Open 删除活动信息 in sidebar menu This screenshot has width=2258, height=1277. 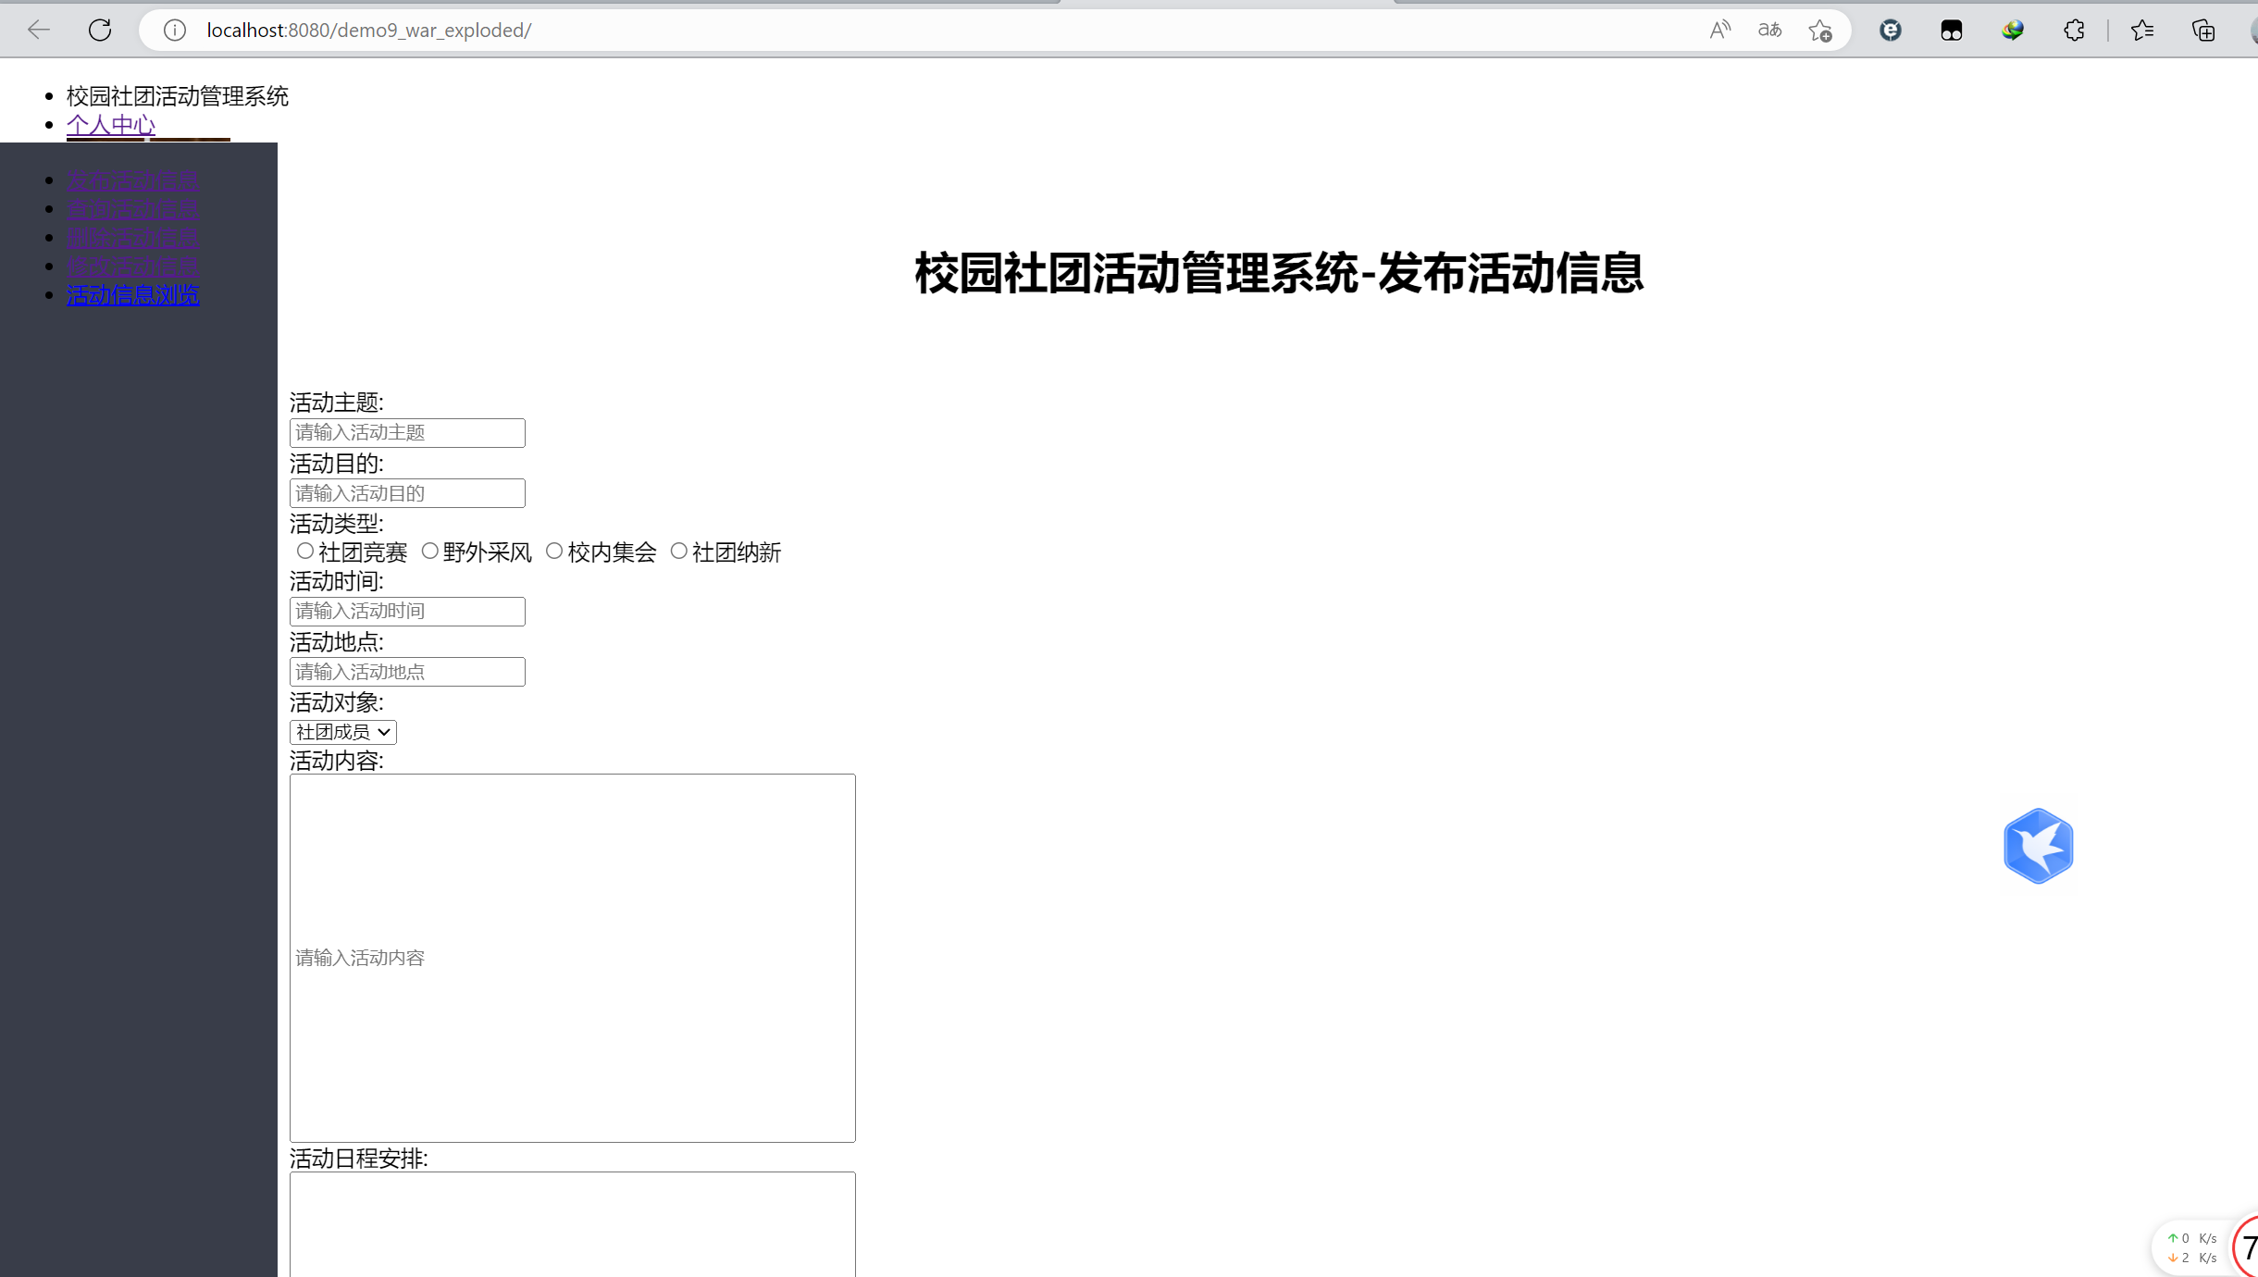132,238
